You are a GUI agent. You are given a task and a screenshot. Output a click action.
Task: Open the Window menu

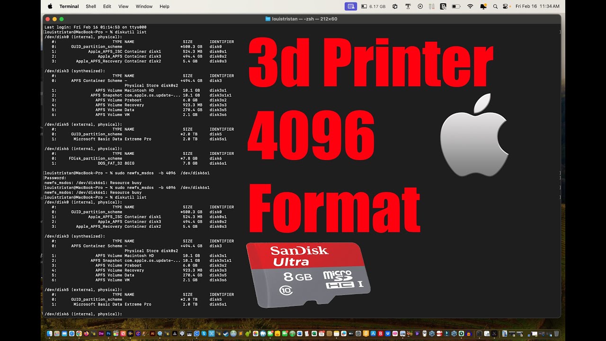point(144,6)
